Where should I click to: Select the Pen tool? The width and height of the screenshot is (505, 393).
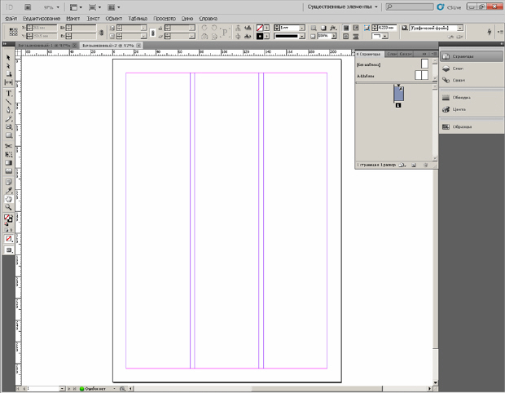(8, 110)
